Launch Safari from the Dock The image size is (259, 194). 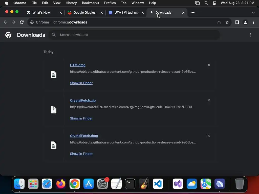[47, 184]
